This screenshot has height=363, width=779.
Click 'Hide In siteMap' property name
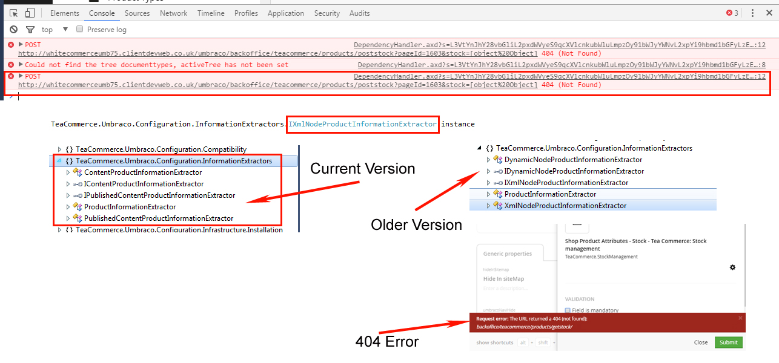(x=503, y=279)
